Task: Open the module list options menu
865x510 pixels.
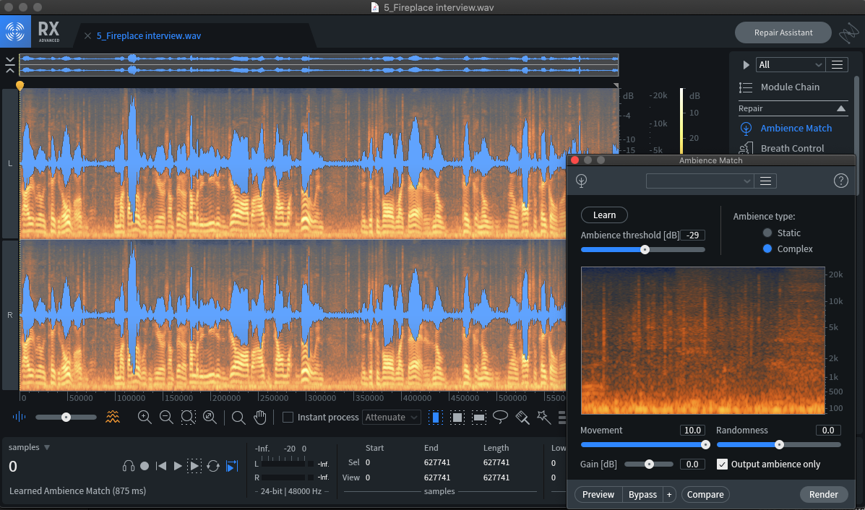Action: (x=837, y=65)
